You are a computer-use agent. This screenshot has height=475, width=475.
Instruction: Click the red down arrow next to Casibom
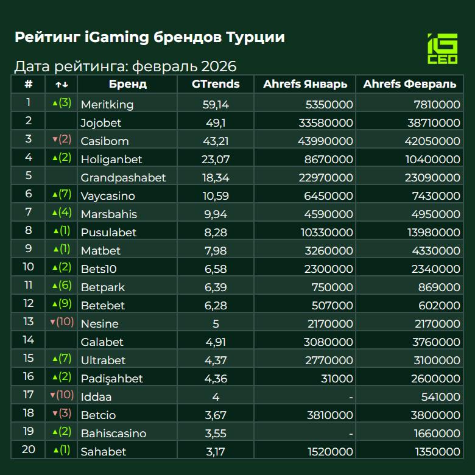(x=55, y=139)
